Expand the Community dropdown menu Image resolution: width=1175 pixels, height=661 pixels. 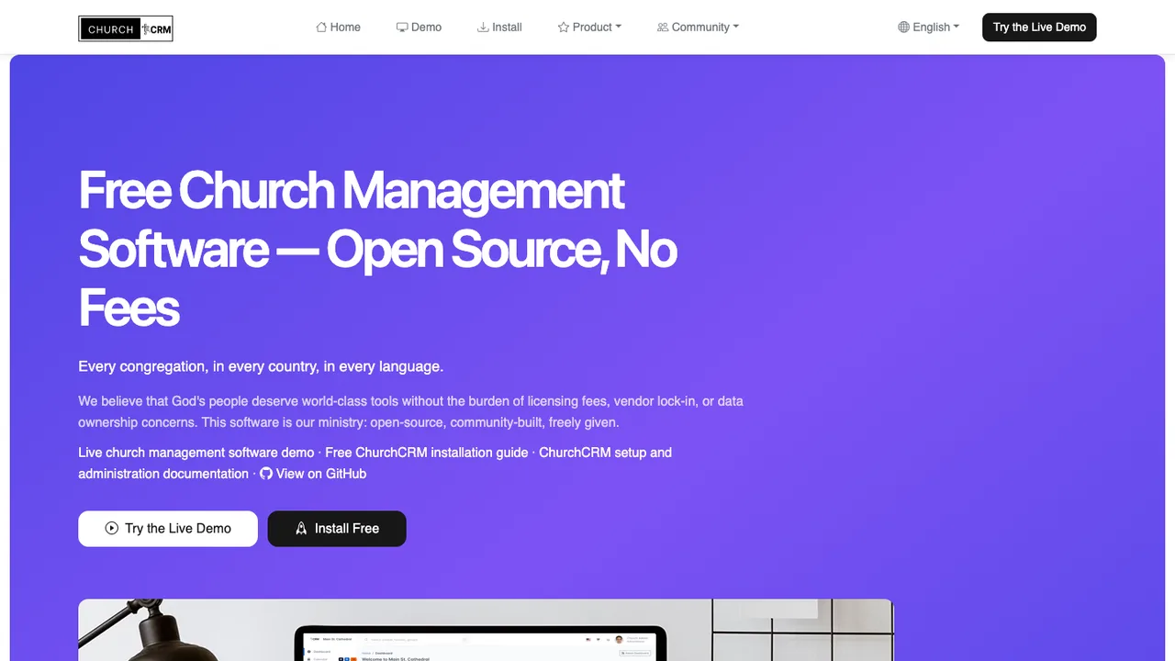(x=698, y=28)
